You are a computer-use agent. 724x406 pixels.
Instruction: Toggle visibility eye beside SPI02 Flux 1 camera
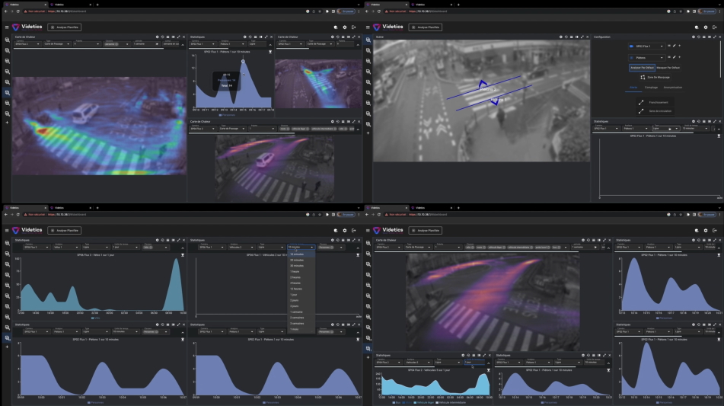(669, 46)
